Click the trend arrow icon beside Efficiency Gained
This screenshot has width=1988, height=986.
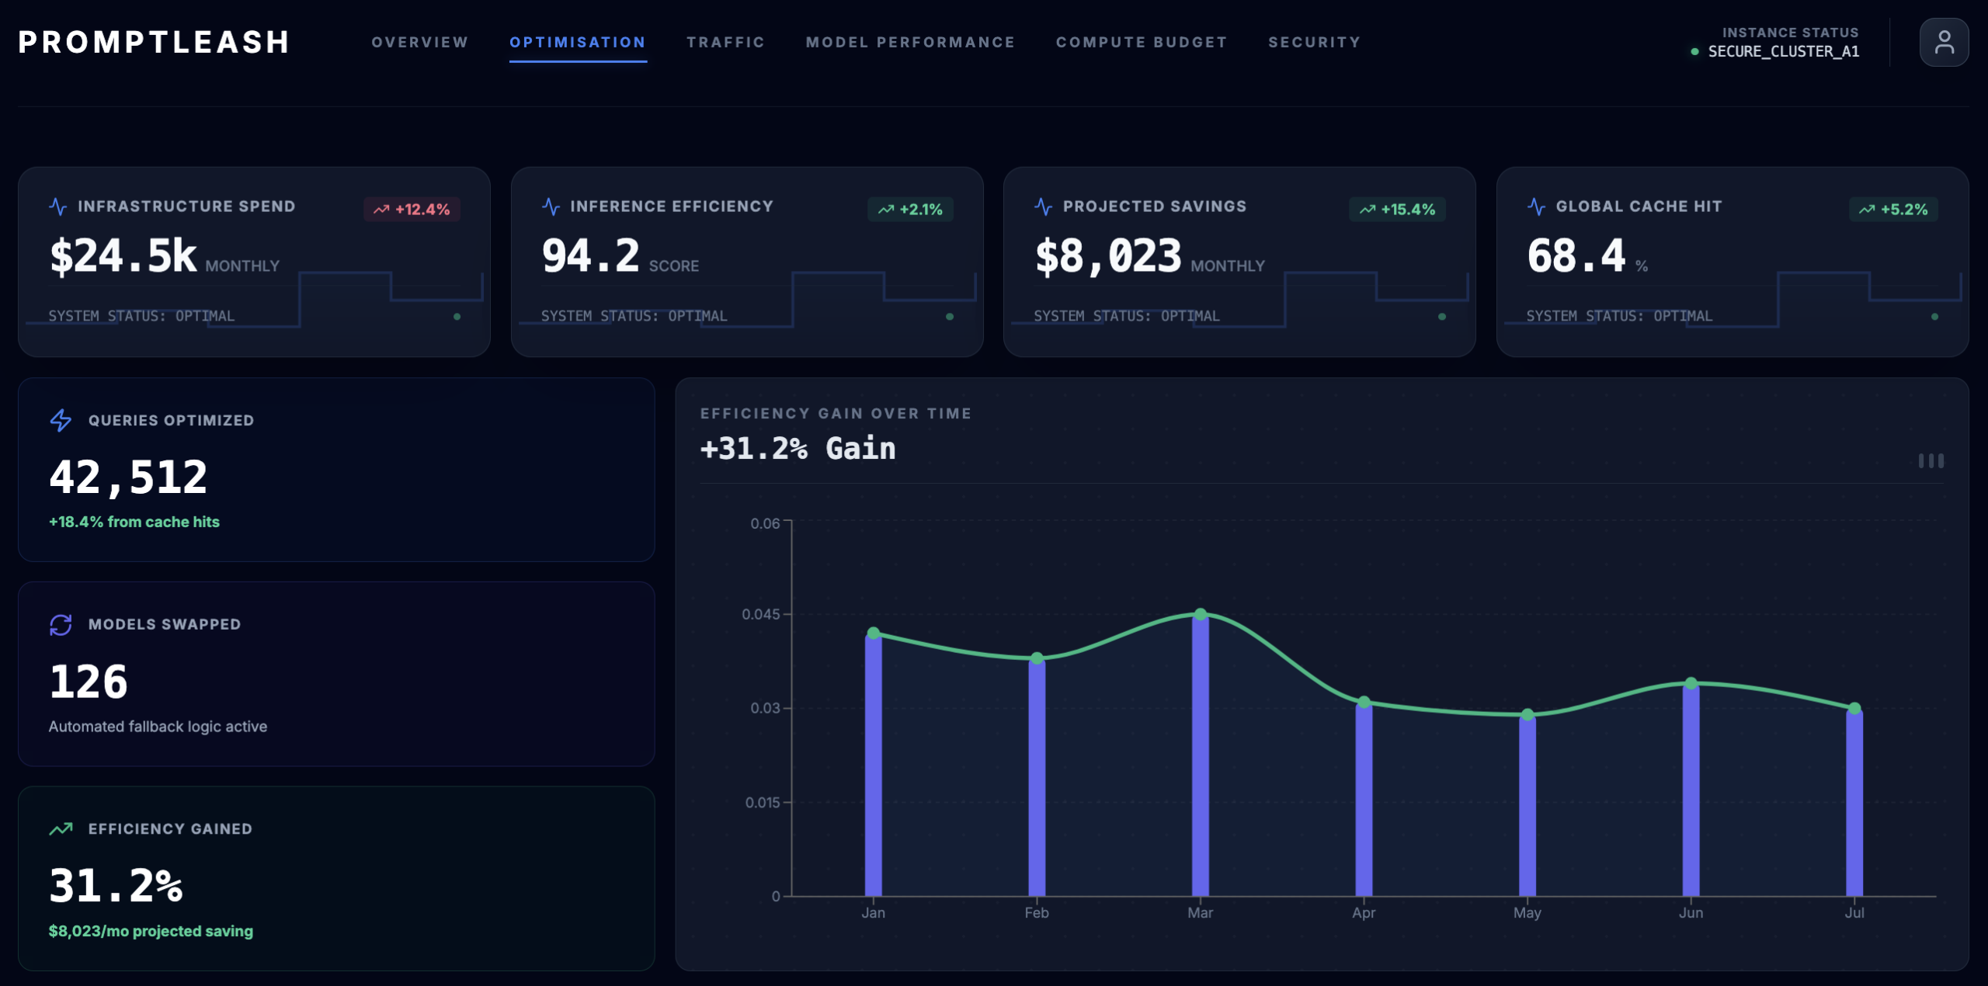(60, 828)
